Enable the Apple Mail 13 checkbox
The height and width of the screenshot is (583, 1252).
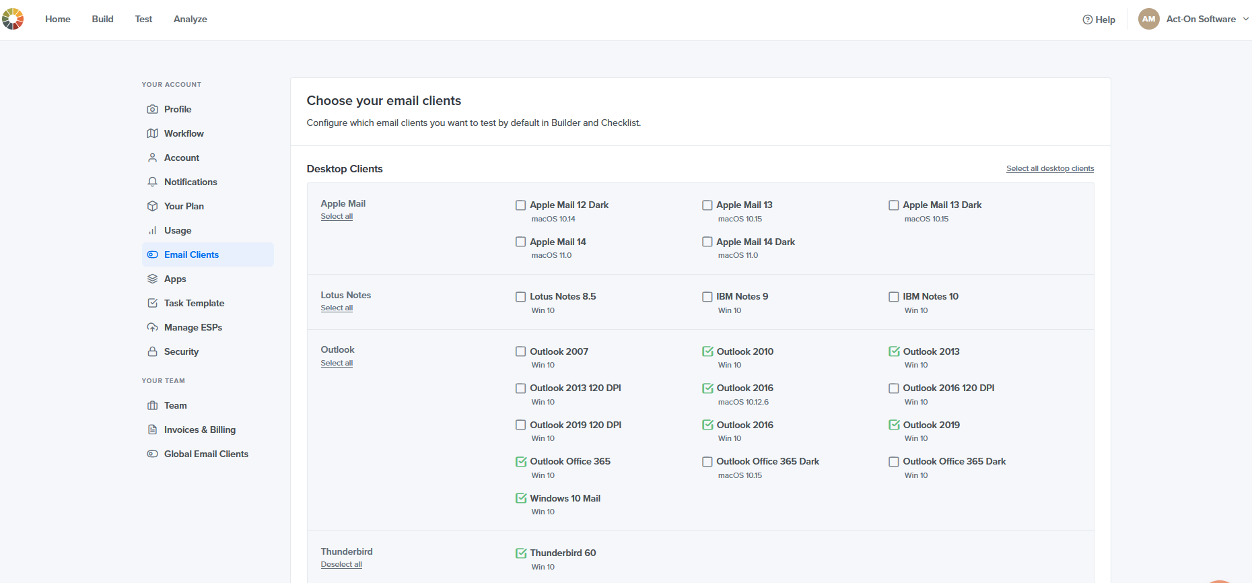[x=707, y=205]
